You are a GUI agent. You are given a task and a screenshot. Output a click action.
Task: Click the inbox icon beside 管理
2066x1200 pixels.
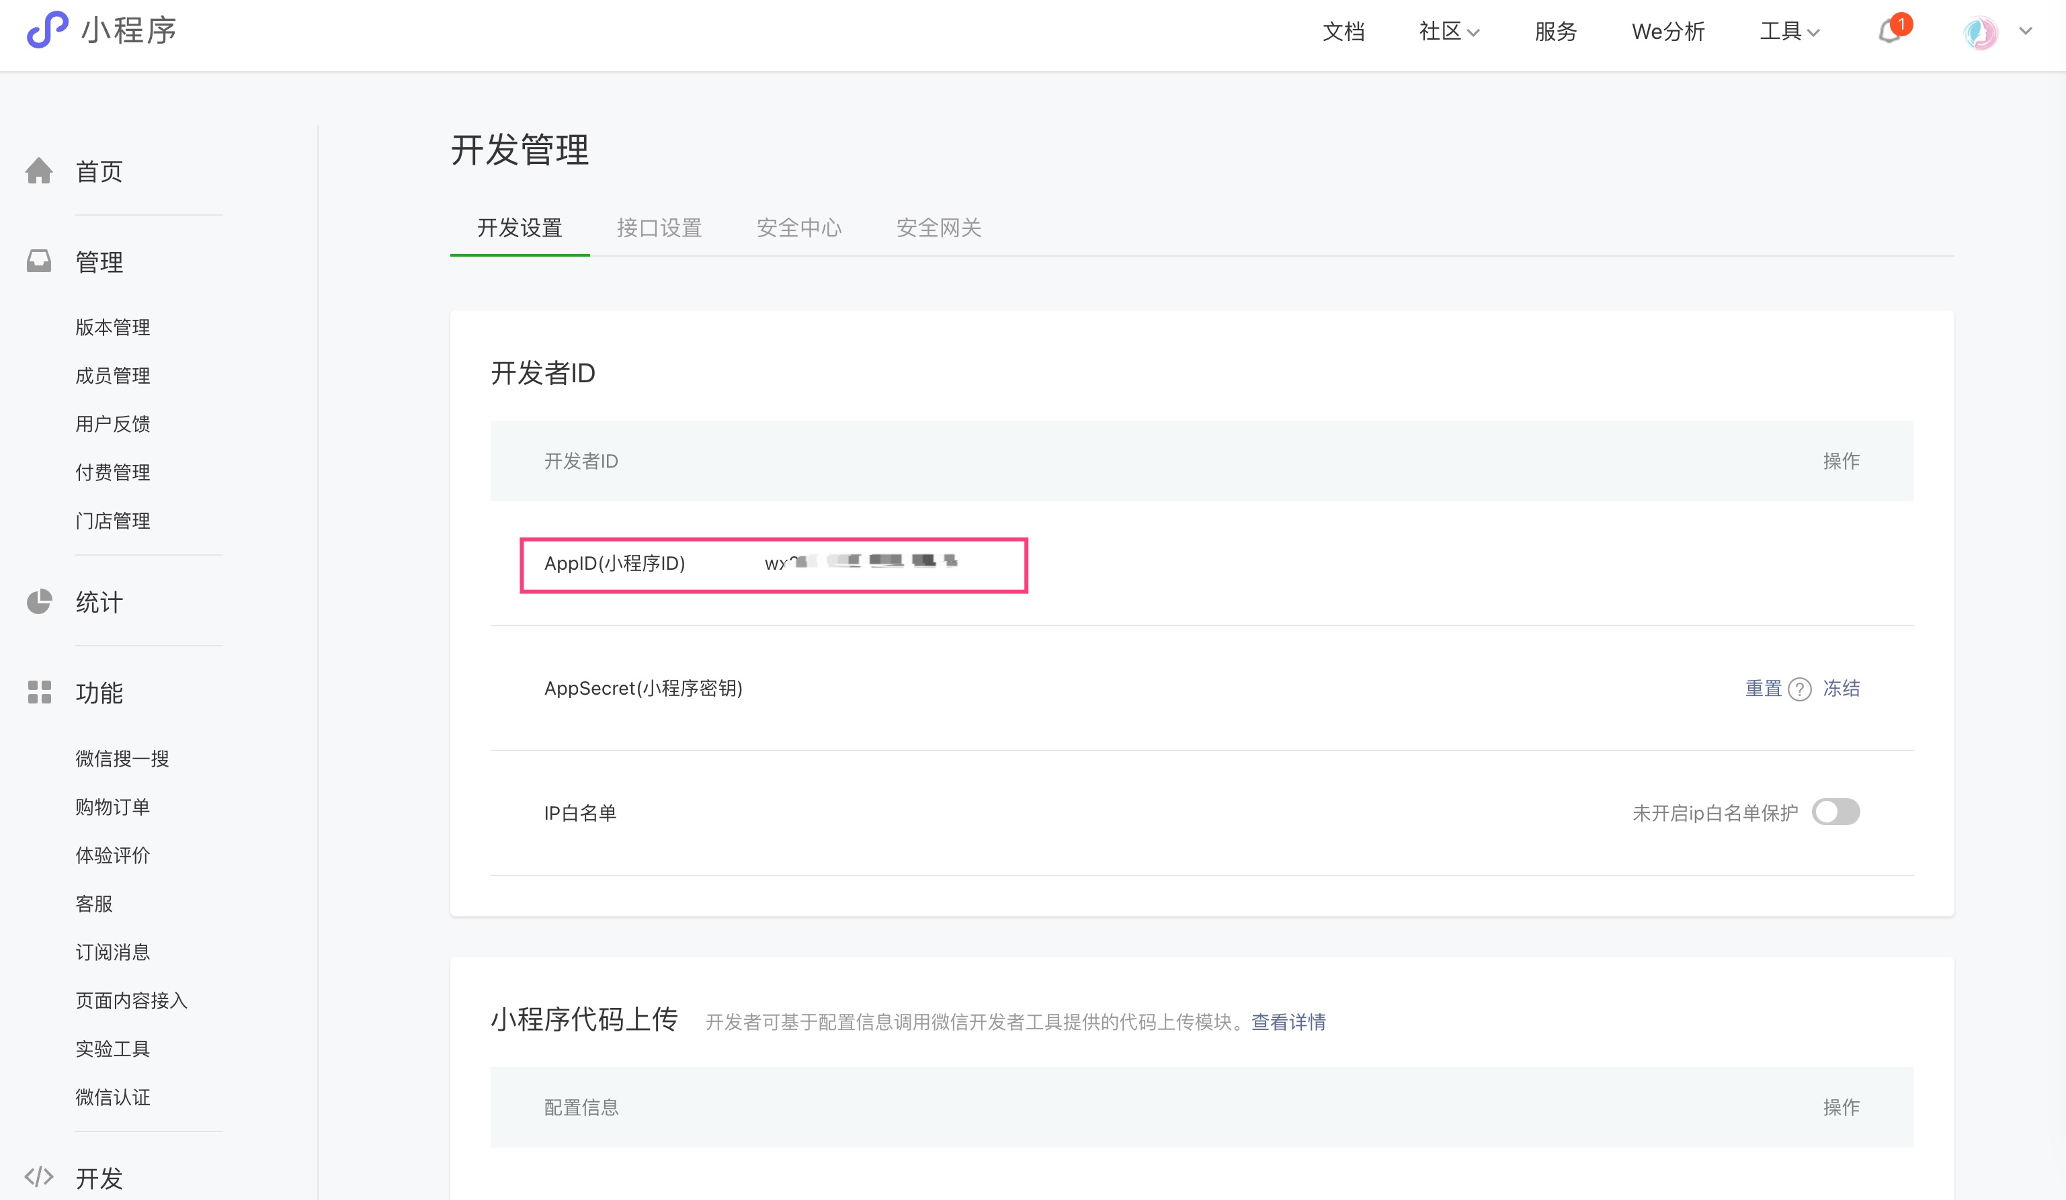click(38, 261)
